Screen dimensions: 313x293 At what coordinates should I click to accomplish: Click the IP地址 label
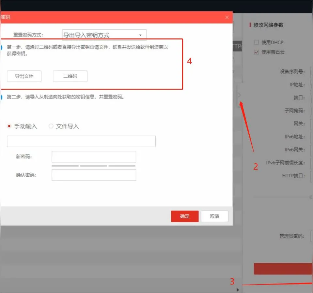pos(297,85)
